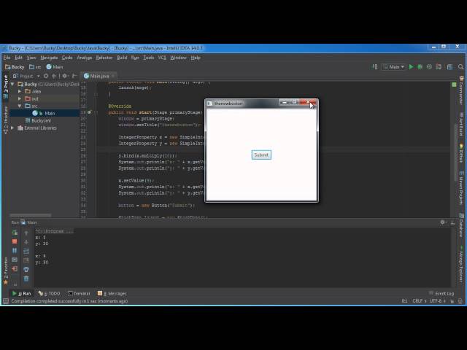
Task: Open the Terminal tool window tab
Action: tap(79, 293)
